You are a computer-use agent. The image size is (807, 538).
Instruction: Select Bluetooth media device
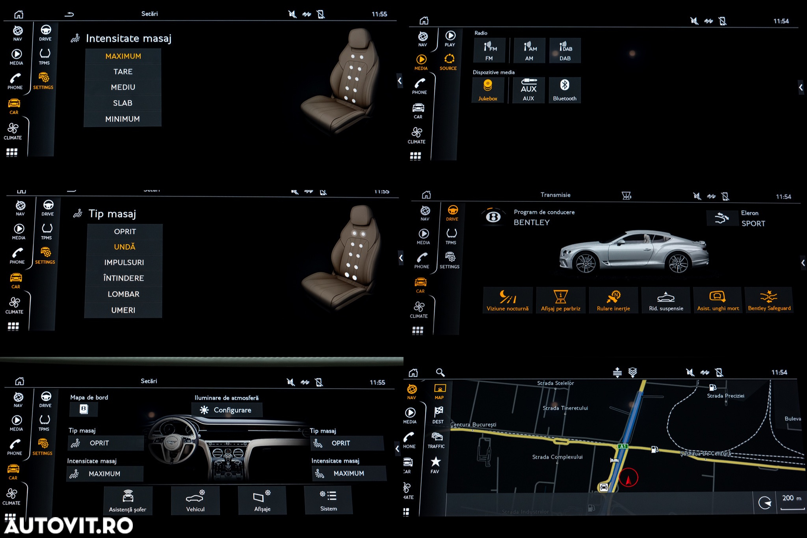click(x=565, y=90)
